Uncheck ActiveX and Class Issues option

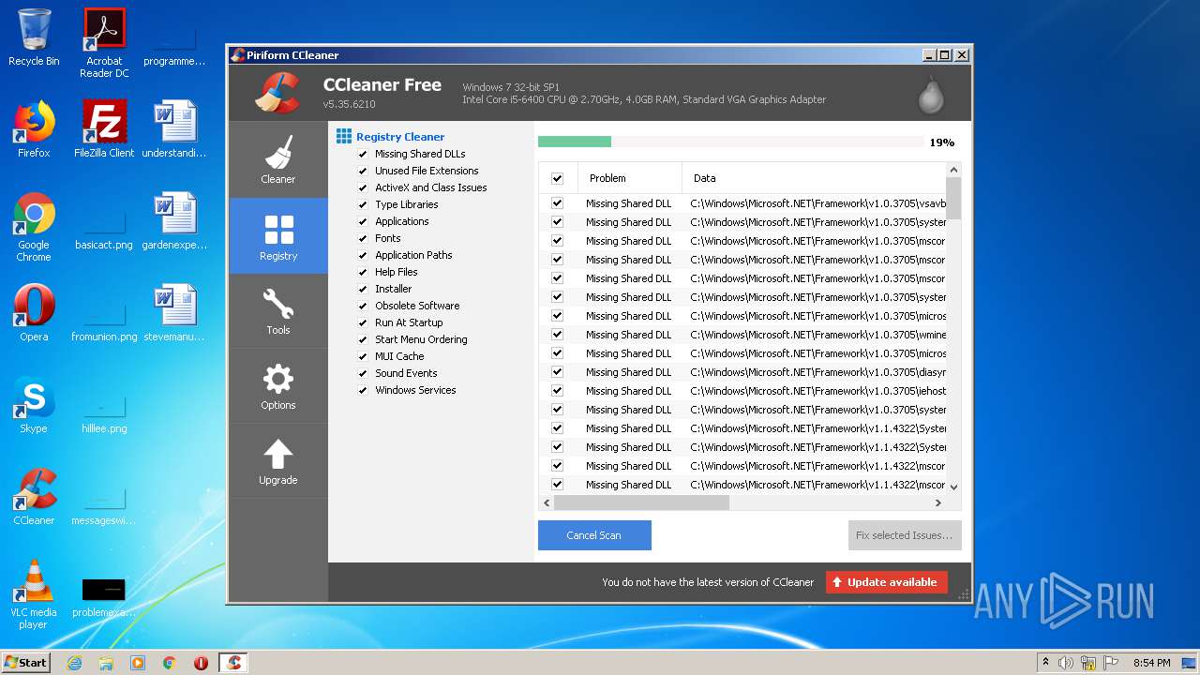pyautogui.click(x=362, y=187)
